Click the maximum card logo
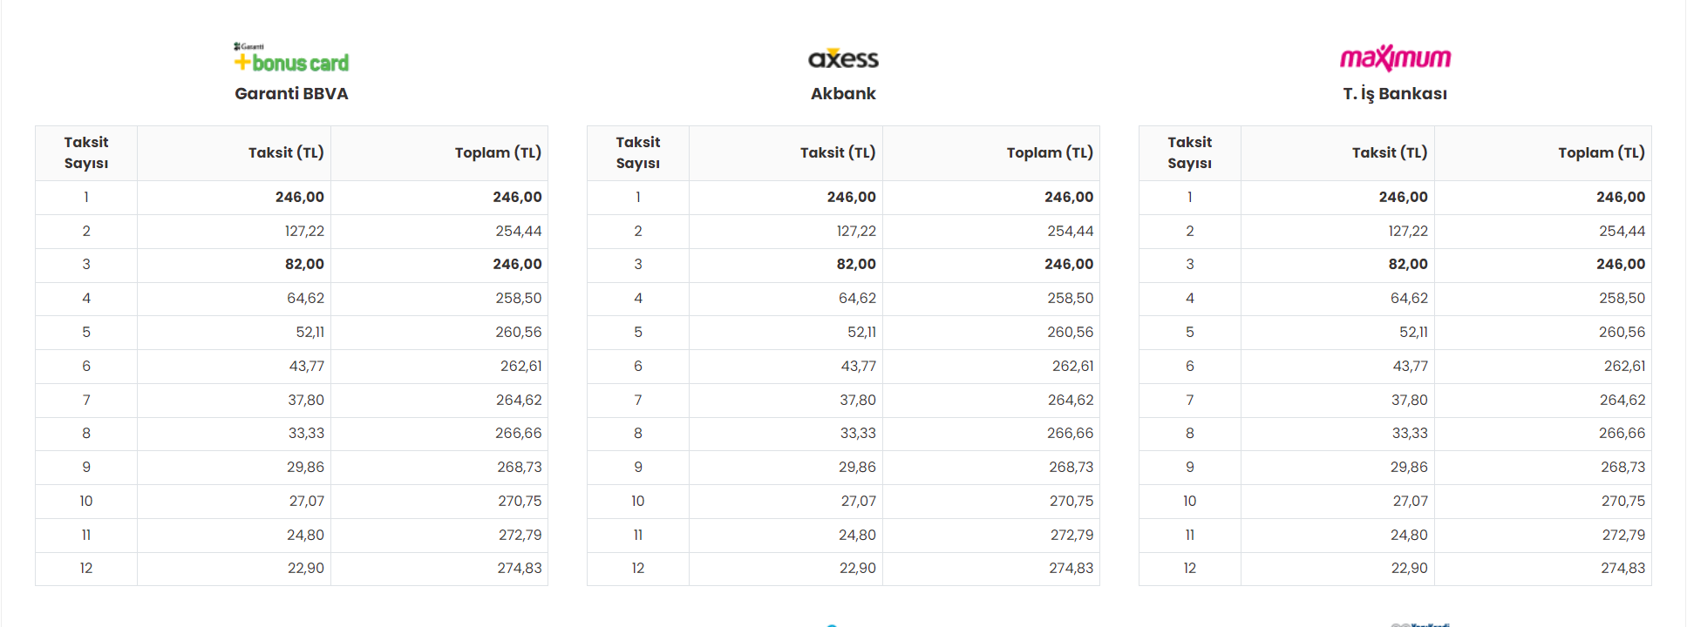The width and height of the screenshot is (1687, 627). (1395, 58)
